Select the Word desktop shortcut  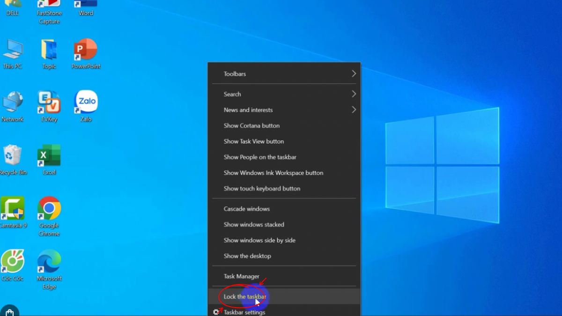point(86,8)
